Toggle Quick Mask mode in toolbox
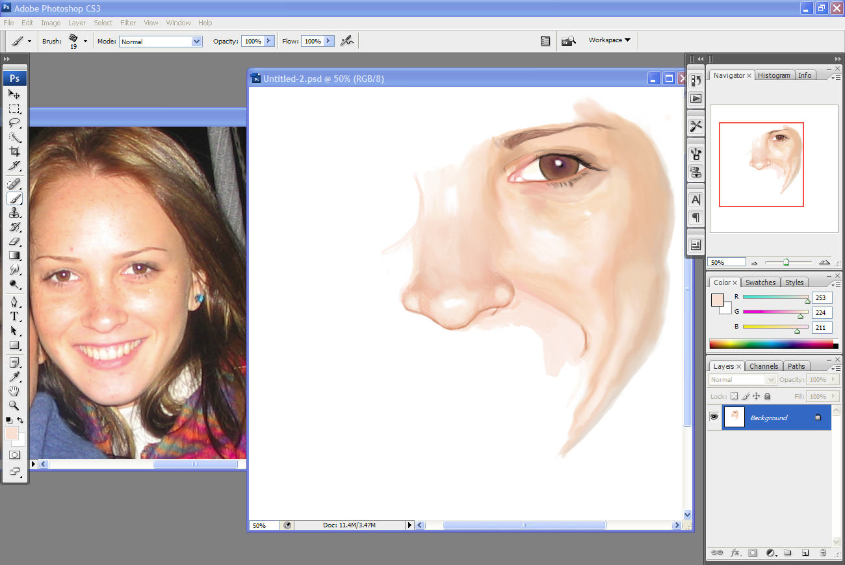 (x=14, y=455)
